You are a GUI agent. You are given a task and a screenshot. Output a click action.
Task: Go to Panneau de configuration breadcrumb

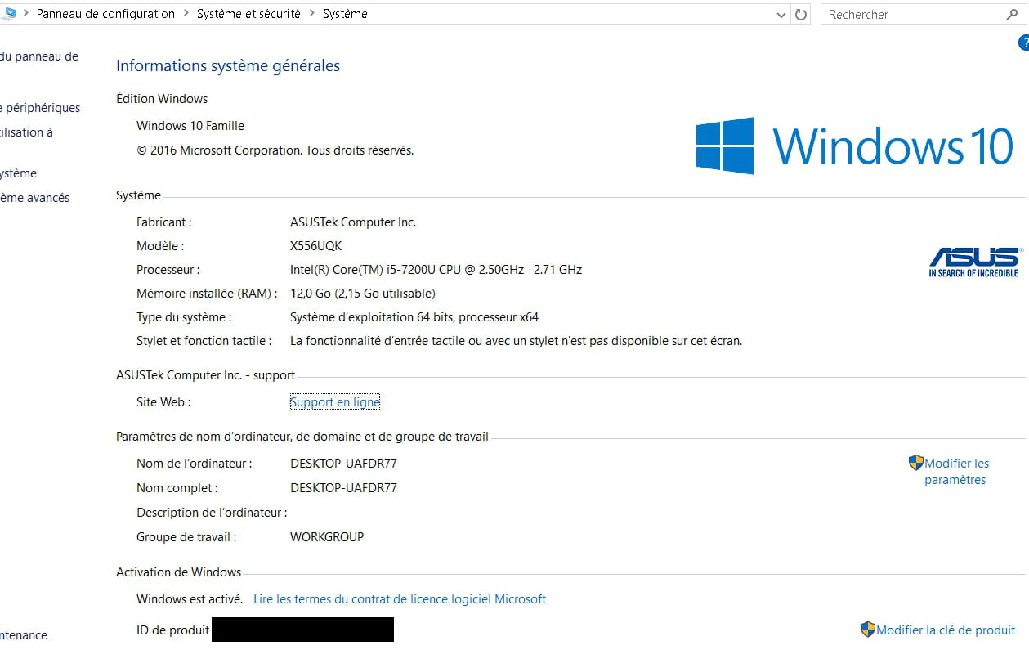point(105,14)
